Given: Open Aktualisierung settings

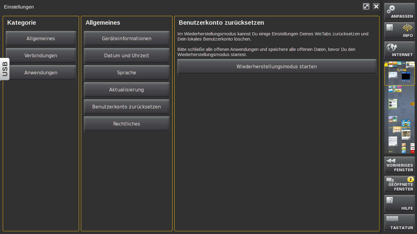Looking at the screenshot, I should (x=126, y=90).
